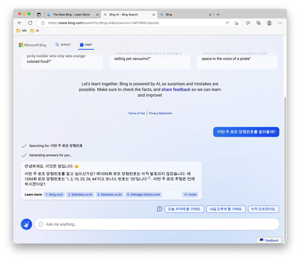The image size is (300, 261).
Task: Click the user message 이번 주 로또 당첨번호를 알려줄래?
Action: 246,132
